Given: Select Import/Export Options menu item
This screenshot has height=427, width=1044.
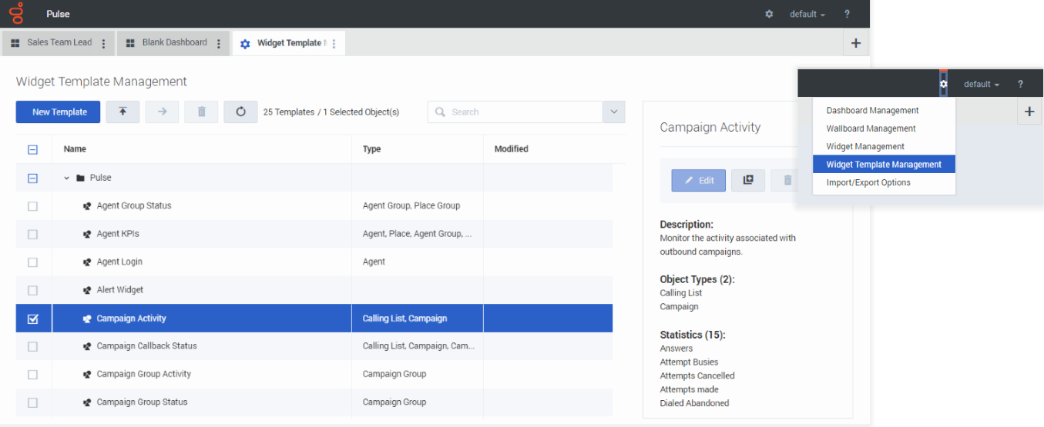Looking at the screenshot, I should click(x=868, y=182).
